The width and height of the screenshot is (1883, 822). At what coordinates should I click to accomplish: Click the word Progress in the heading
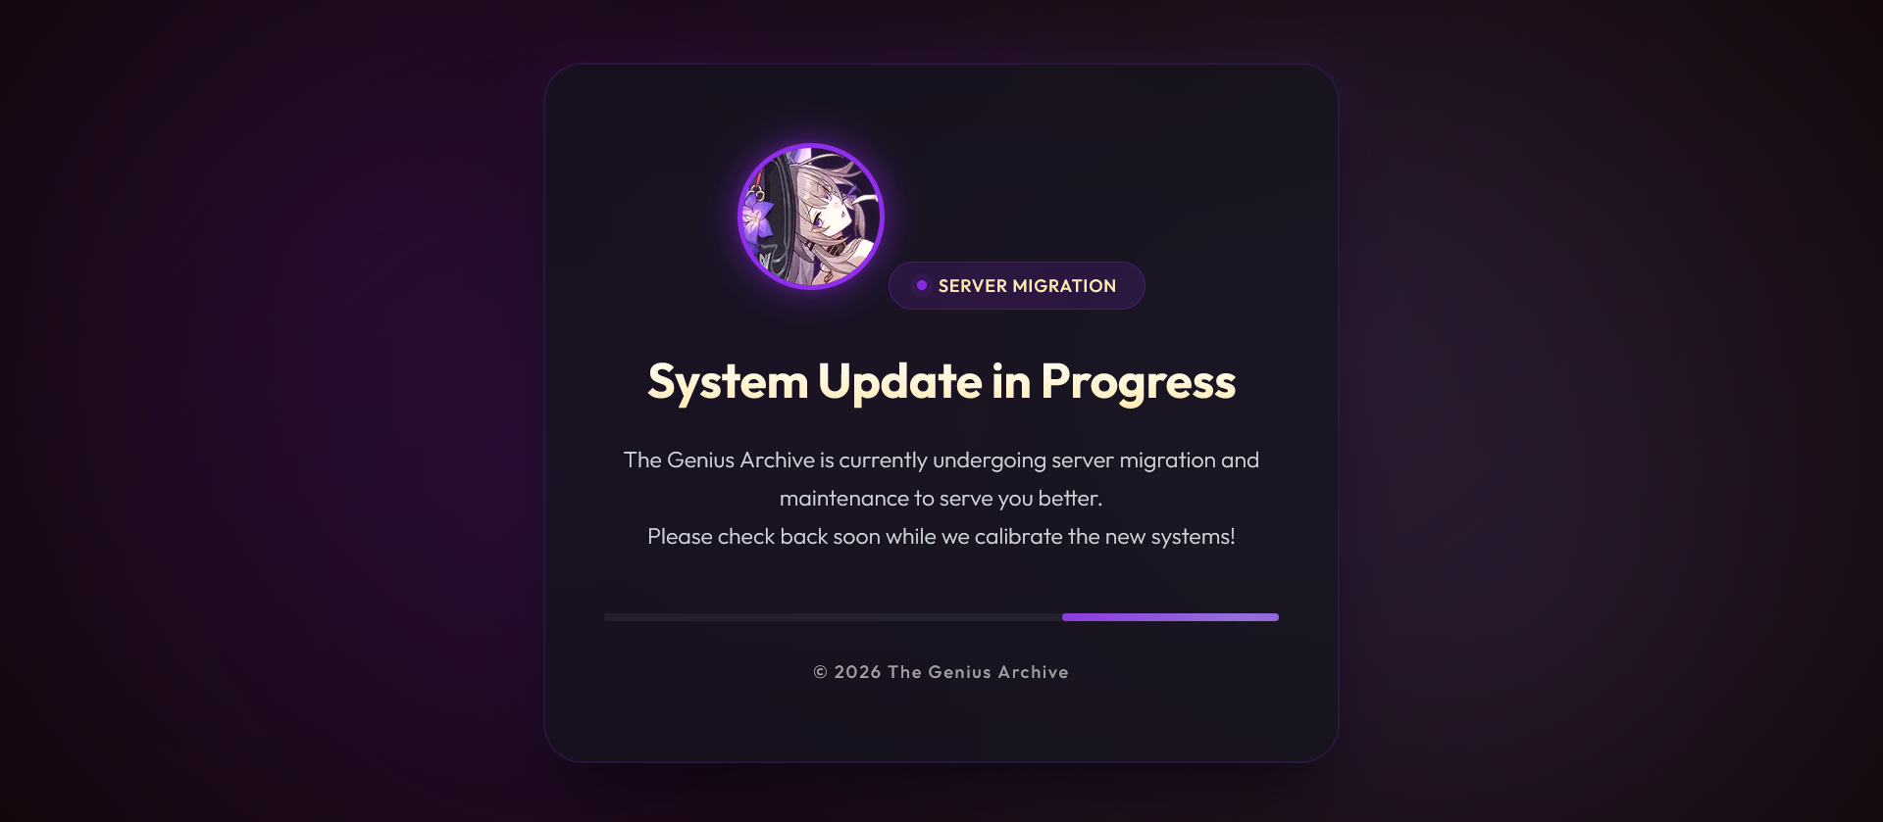click(x=1139, y=381)
